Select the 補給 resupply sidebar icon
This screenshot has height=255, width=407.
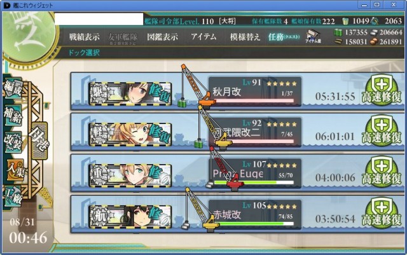pos(13,115)
